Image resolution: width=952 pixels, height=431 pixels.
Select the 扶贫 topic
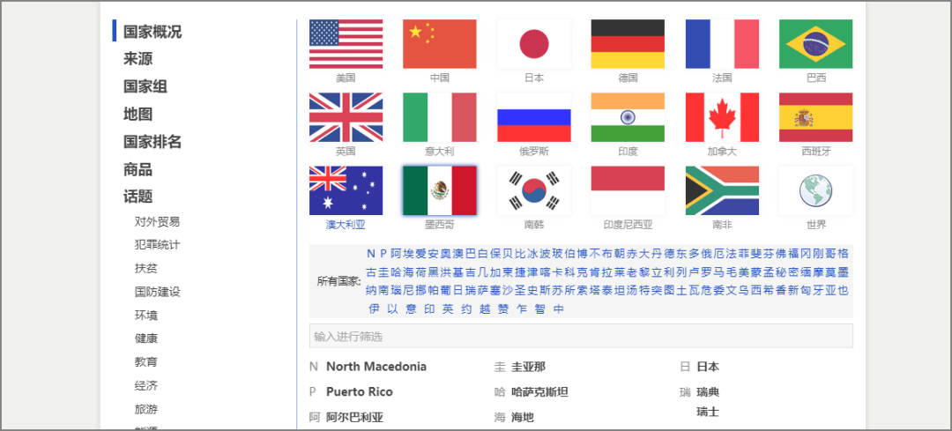(x=145, y=268)
